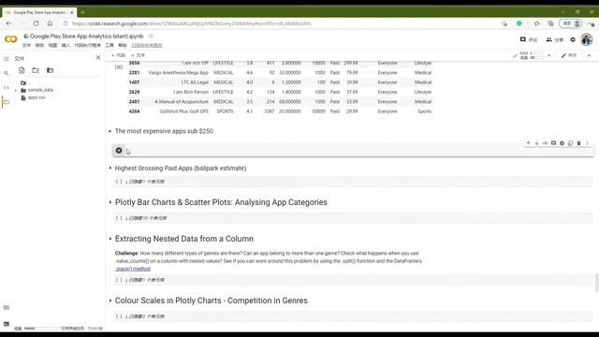Viewport: 599px width, 337px height.
Task: Open browser extensions puzzle icon
Action: coord(536,23)
